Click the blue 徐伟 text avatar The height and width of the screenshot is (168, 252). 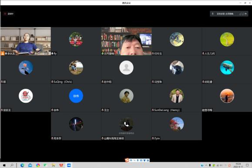76,96
